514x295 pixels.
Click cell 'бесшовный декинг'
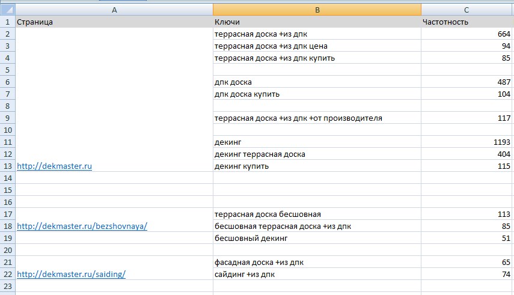[x=317, y=239]
